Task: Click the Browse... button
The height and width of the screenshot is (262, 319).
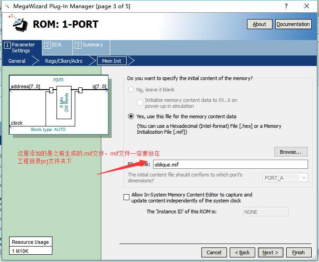Action: pos(291,152)
